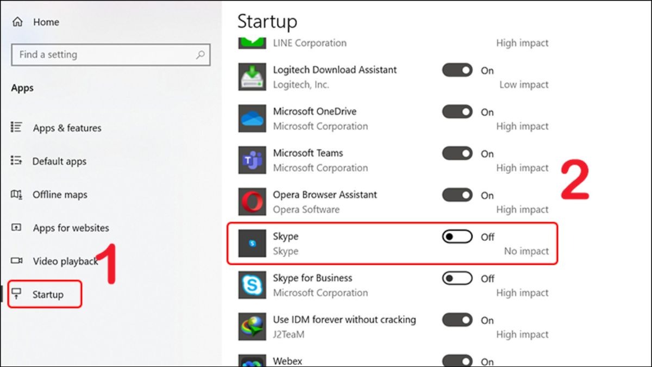Viewport: 652px width, 367px height.
Task: Click the Microsoft OneDrive app name
Action: click(x=315, y=111)
